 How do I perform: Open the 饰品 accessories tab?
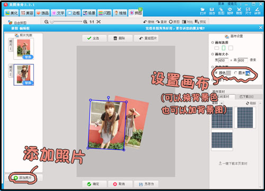coord(42,13)
